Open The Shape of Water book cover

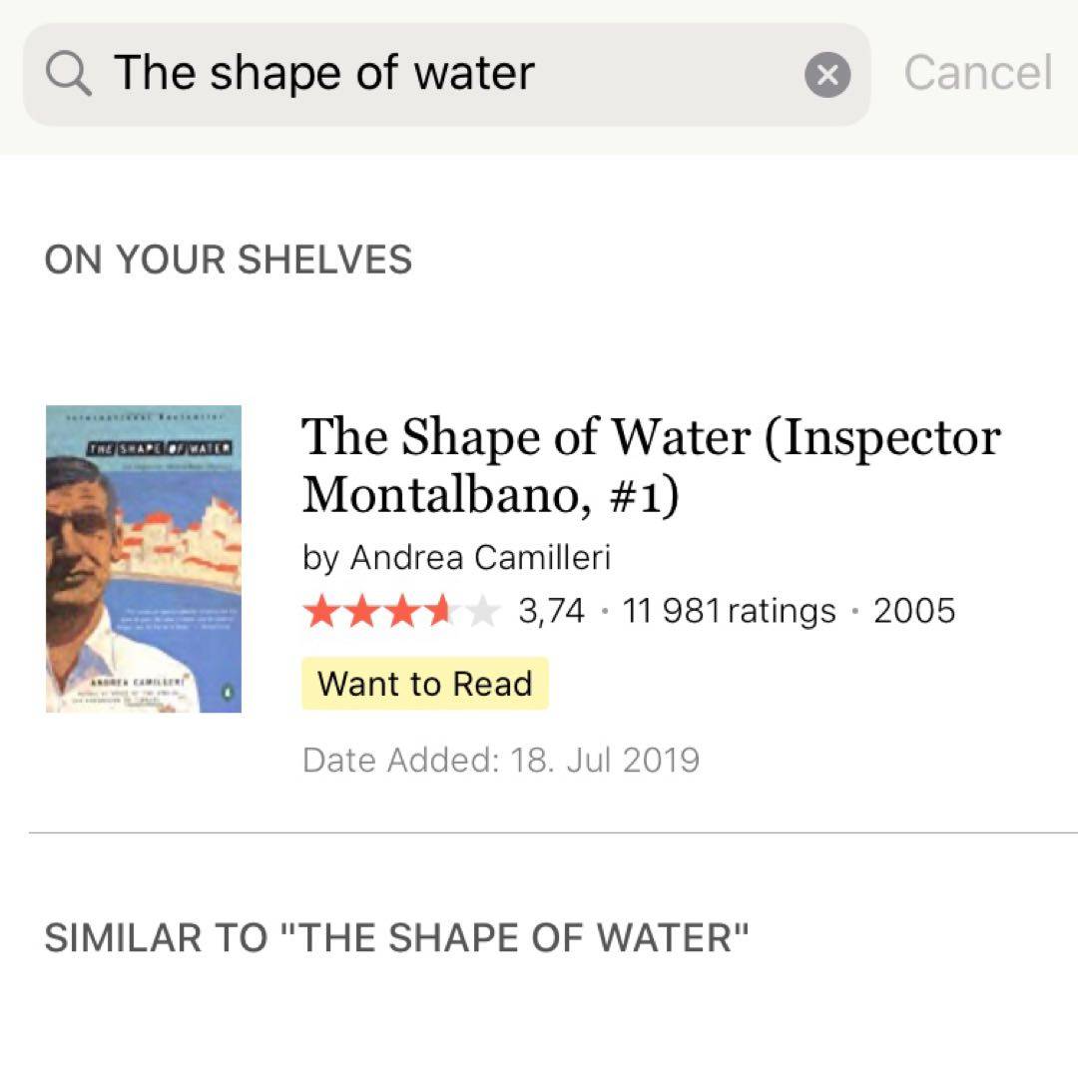[x=144, y=559]
